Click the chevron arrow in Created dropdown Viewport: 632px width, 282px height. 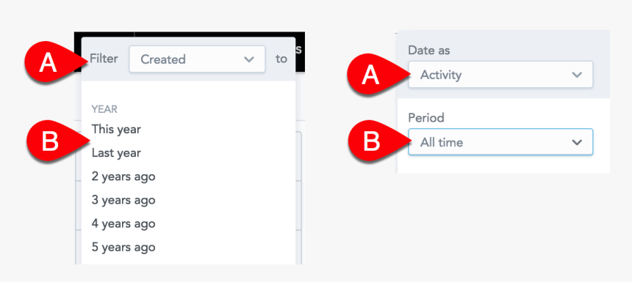tap(249, 59)
